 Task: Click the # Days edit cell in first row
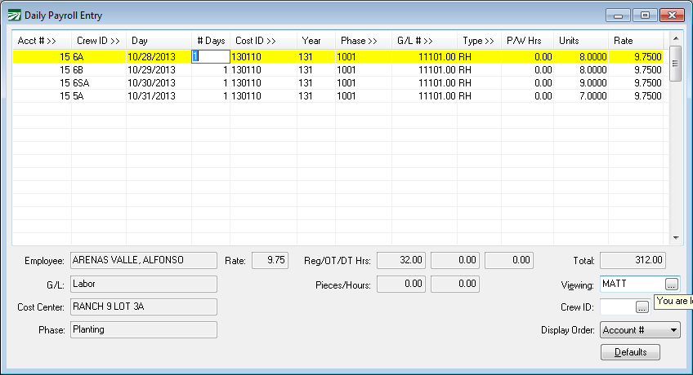coord(210,57)
